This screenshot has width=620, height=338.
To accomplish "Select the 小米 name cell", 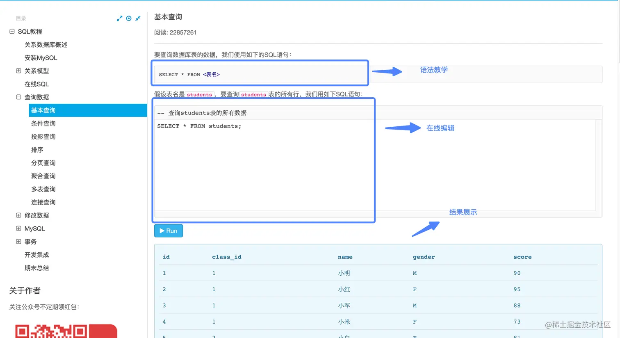I will coord(344,322).
